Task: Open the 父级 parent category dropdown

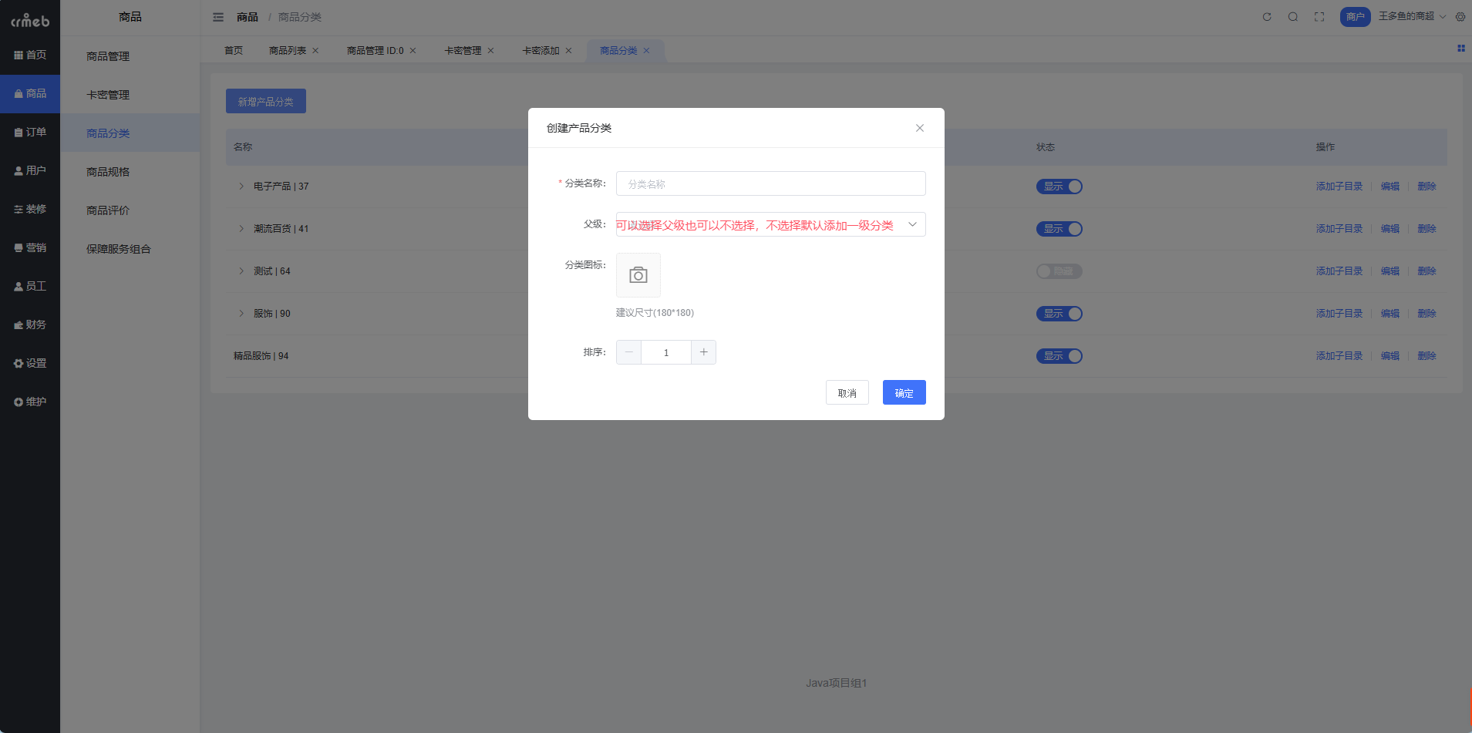Action: (770, 224)
